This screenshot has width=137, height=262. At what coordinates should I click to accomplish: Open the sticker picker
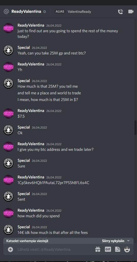click(x=118, y=249)
